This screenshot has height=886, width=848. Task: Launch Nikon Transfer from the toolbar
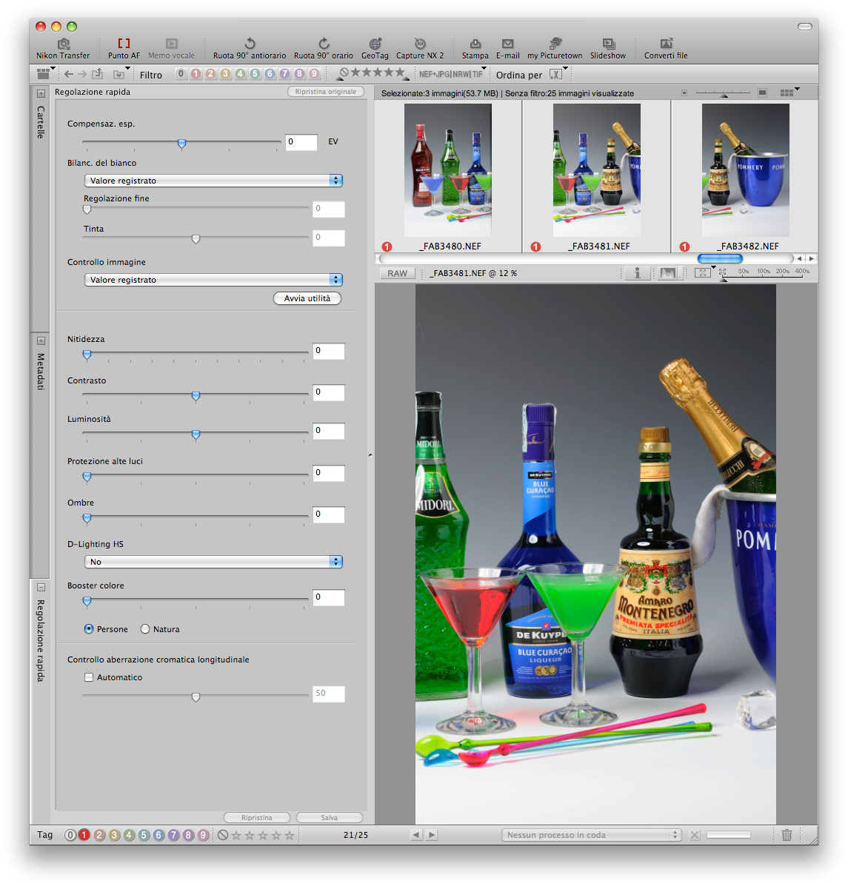tap(63, 49)
